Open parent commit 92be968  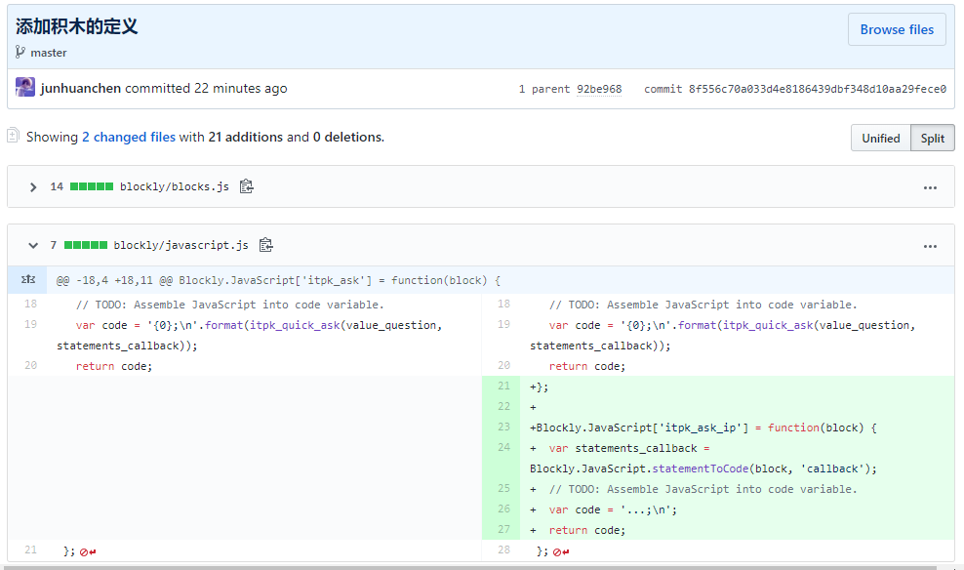tap(599, 89)
